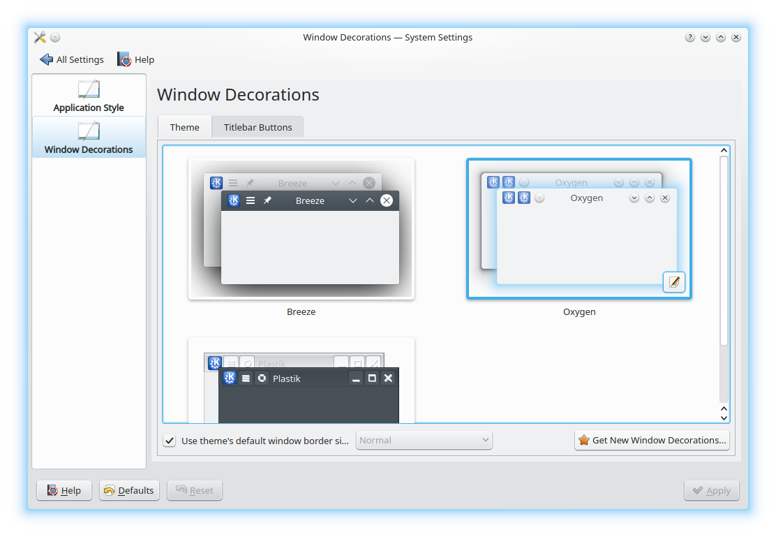Select Window Decorations in sidebar

(89, 138)
